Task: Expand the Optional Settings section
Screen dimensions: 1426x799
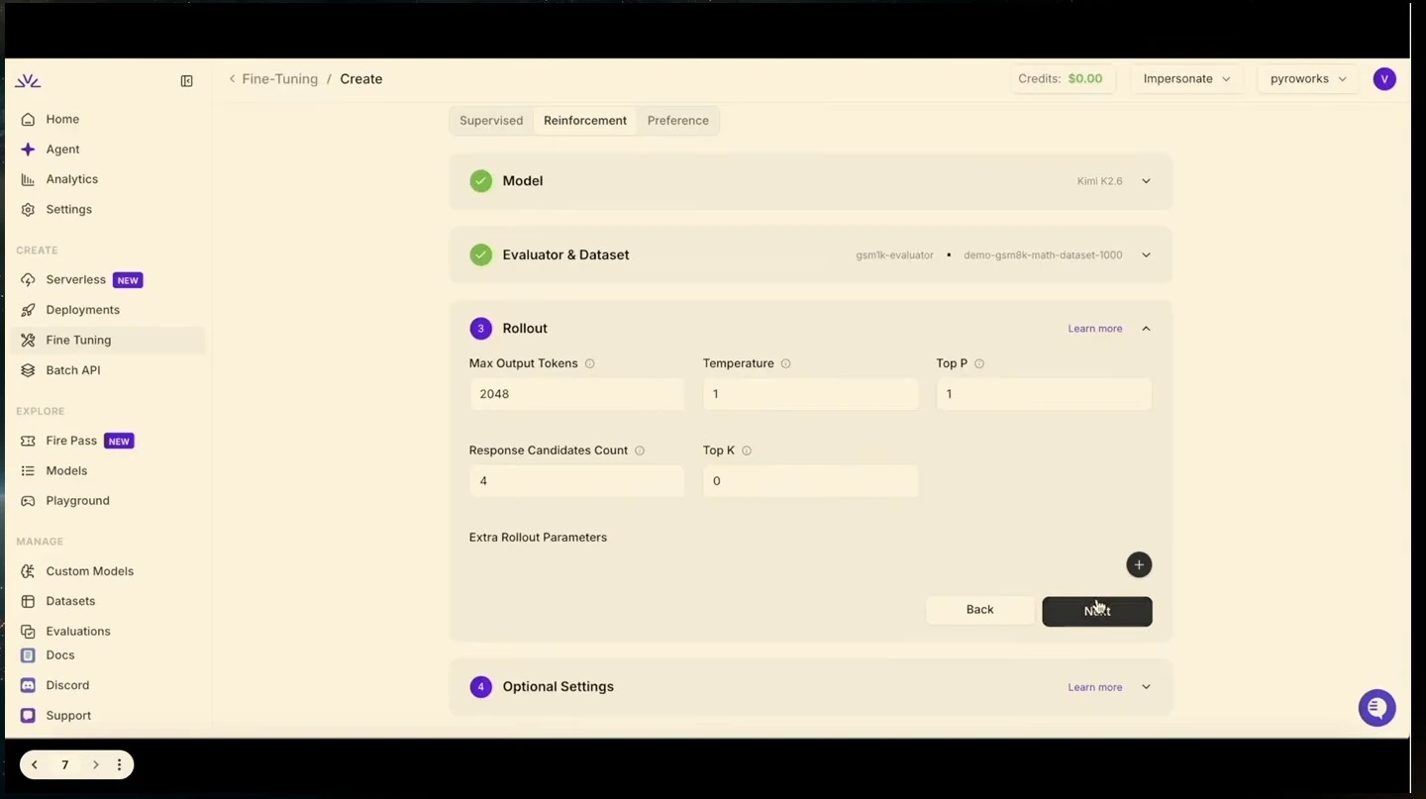Action: [1146, 687]
